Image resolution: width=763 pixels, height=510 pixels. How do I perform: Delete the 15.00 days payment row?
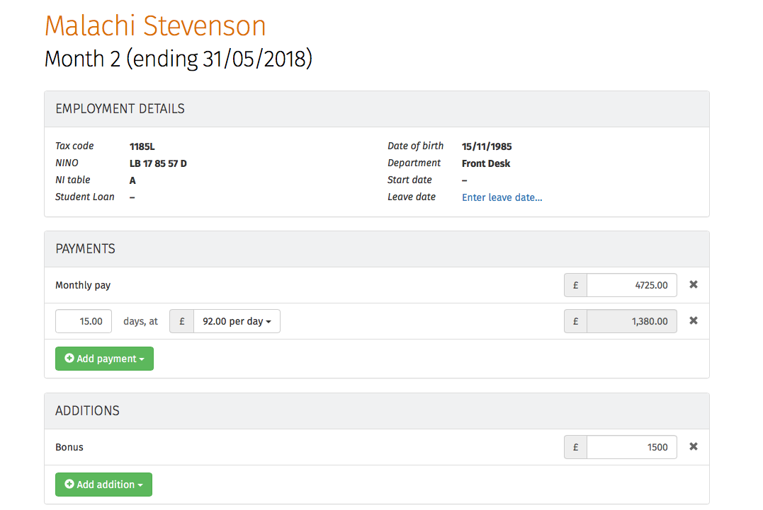[694, 320]
